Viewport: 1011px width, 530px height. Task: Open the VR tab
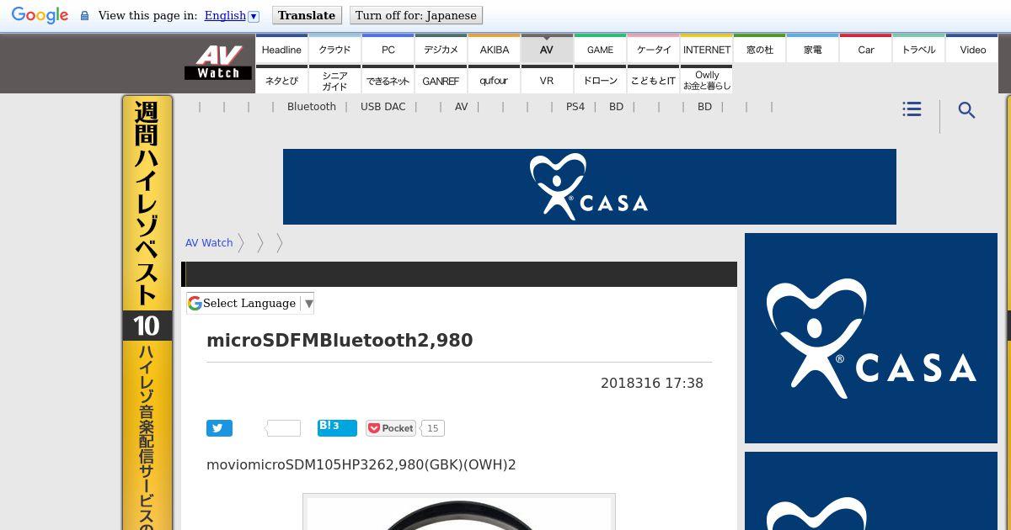547,80
